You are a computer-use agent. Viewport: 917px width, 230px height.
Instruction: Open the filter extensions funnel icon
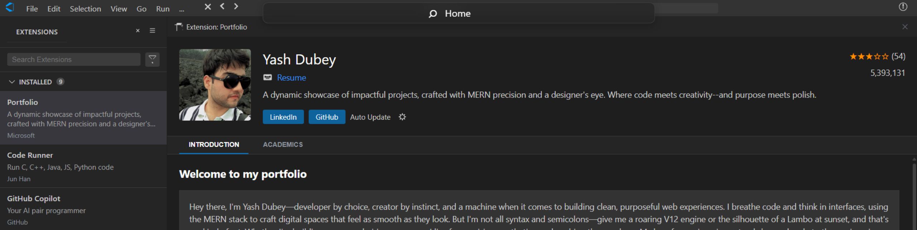[152, 59]
